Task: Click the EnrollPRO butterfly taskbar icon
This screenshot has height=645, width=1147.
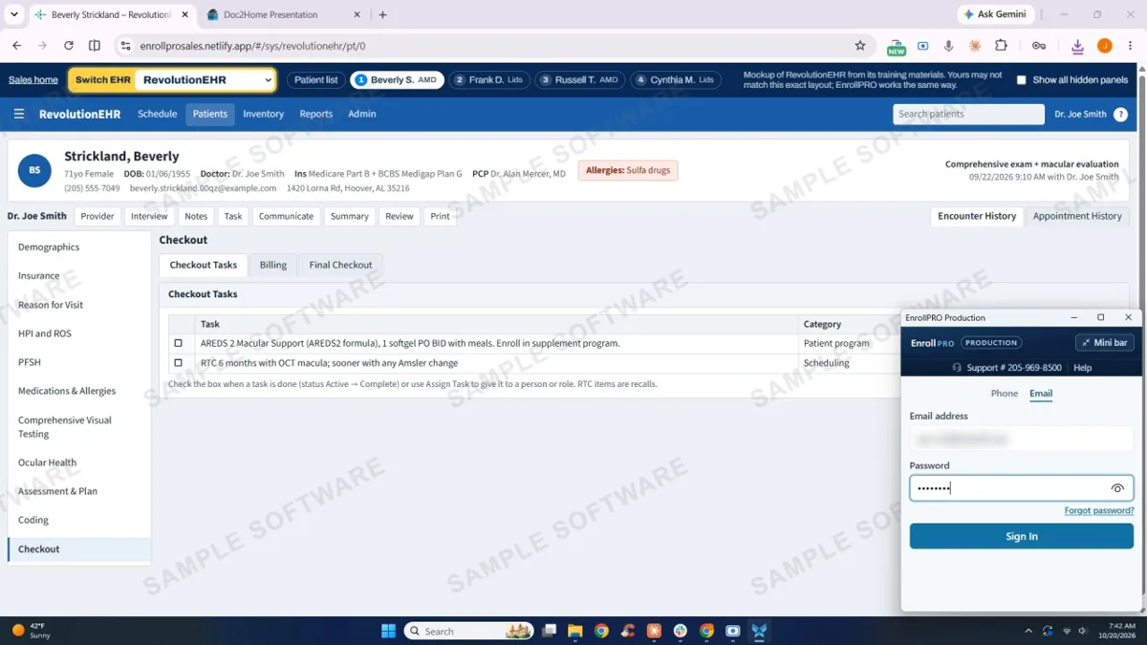Action: pyautogui.click(x=759, y=631)
